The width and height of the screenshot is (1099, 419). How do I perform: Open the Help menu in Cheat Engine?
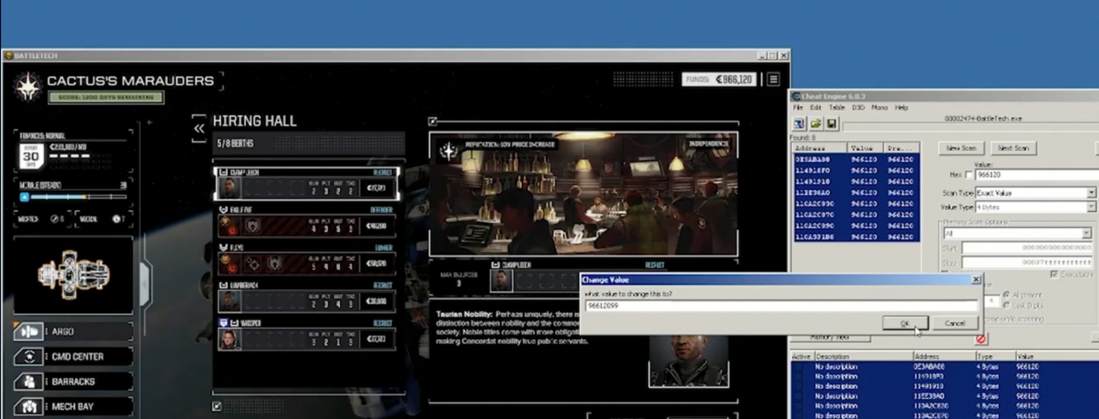(x=901, y=107)
